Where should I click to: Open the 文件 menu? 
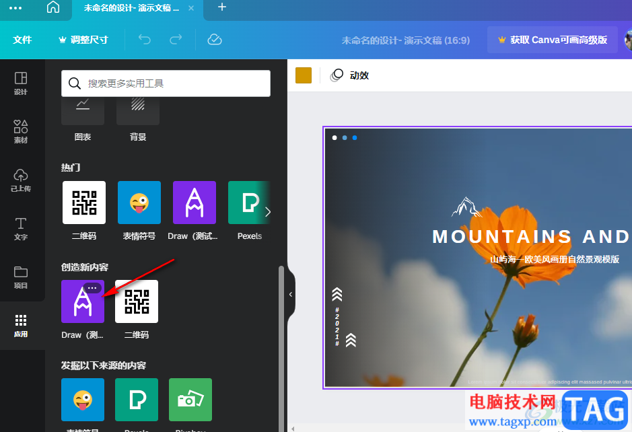tap(22, 40)
